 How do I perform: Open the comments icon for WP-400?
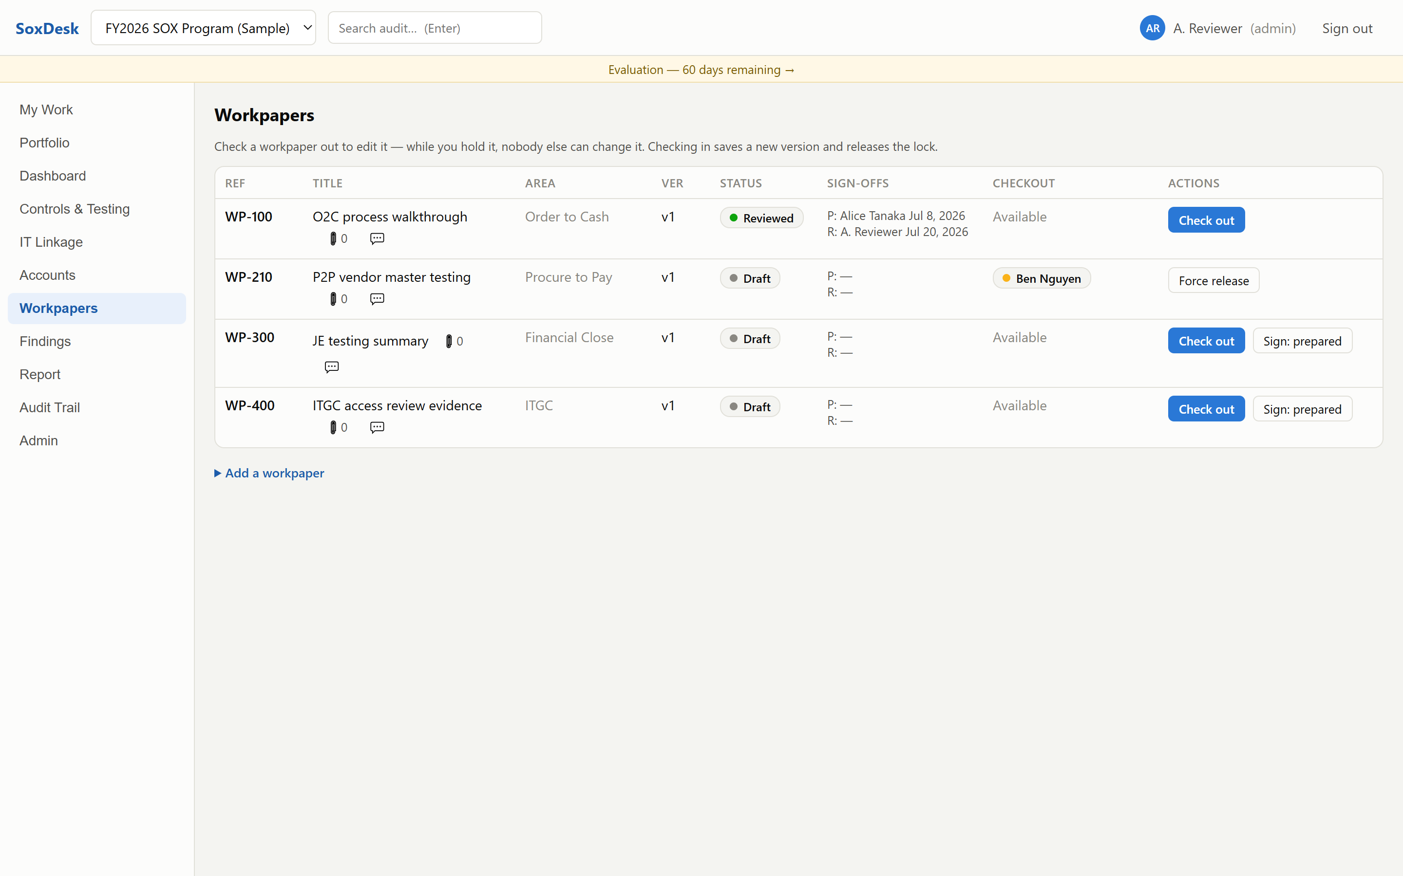pos(377,428)
